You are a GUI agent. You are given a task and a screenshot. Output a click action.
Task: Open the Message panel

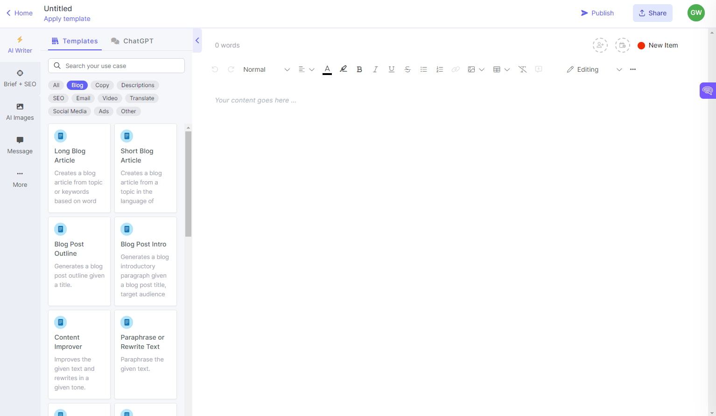20,145
